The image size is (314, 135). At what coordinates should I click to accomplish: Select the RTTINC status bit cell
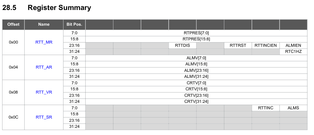266,108
